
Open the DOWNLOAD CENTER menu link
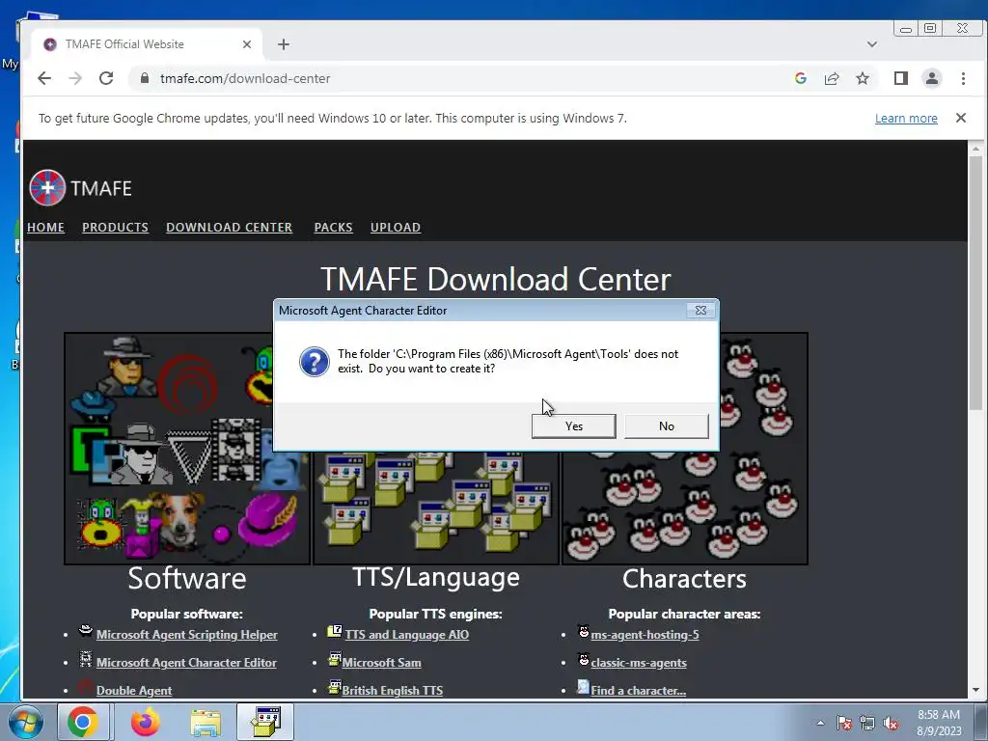point(229,227)
